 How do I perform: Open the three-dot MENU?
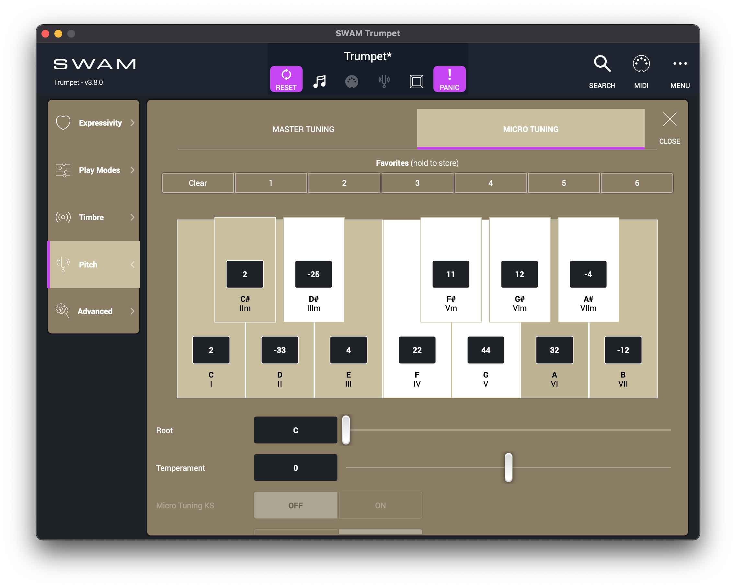[x=680, y=64]
